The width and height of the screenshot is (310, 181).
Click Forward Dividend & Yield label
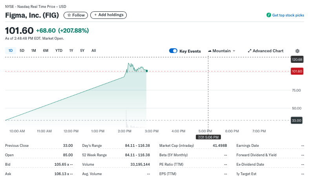(x=256, y=155)
